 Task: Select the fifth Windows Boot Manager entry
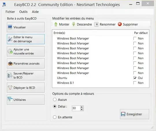pos(73,58)
